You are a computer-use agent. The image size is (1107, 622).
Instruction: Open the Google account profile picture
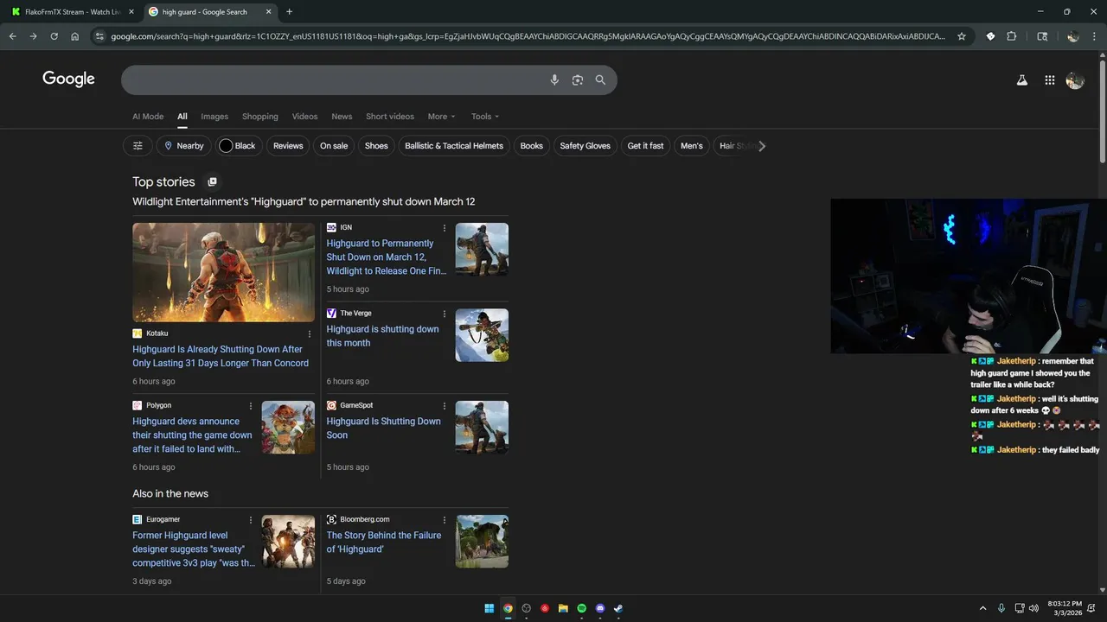pyautogui.click(x=1075, y=79)
